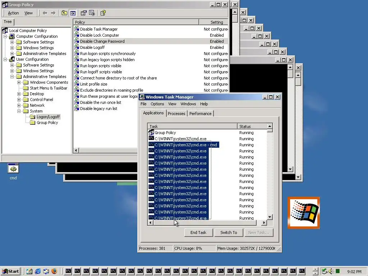This screenshot has width=368, height=276.
Task: Open the View menu in Group Policy
Action: [28, 13]
